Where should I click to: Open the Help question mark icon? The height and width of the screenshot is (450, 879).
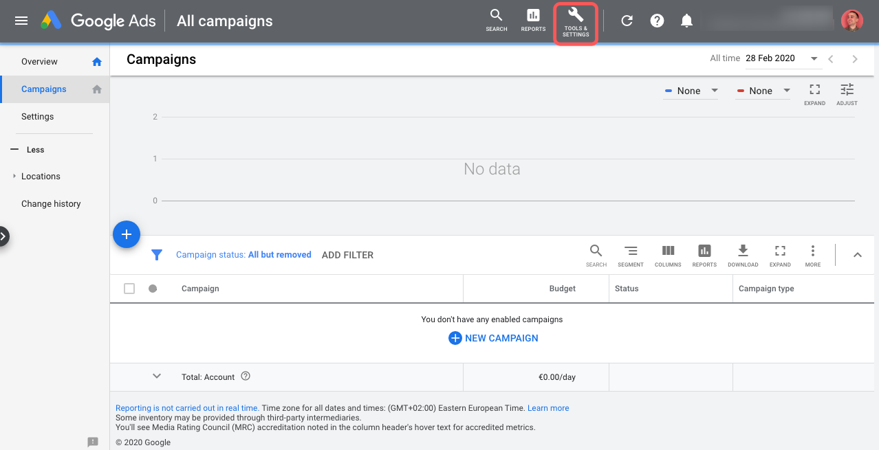[657, 21]
